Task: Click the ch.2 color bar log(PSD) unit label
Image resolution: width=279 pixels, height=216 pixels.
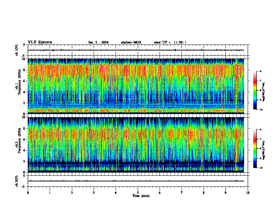Action: [x=264, y=150]
